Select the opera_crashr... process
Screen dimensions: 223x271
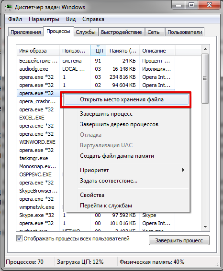click(37, 101)
